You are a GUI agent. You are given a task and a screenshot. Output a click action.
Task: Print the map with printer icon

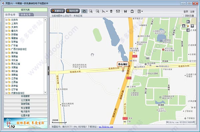(x=132, y=11)
